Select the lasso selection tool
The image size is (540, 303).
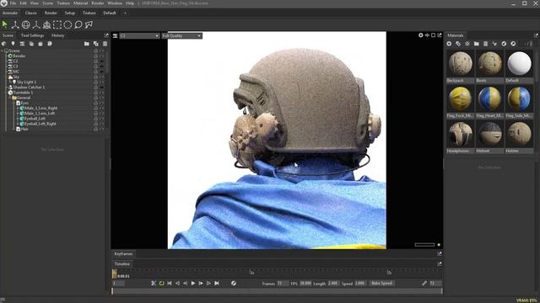[78, 24]
